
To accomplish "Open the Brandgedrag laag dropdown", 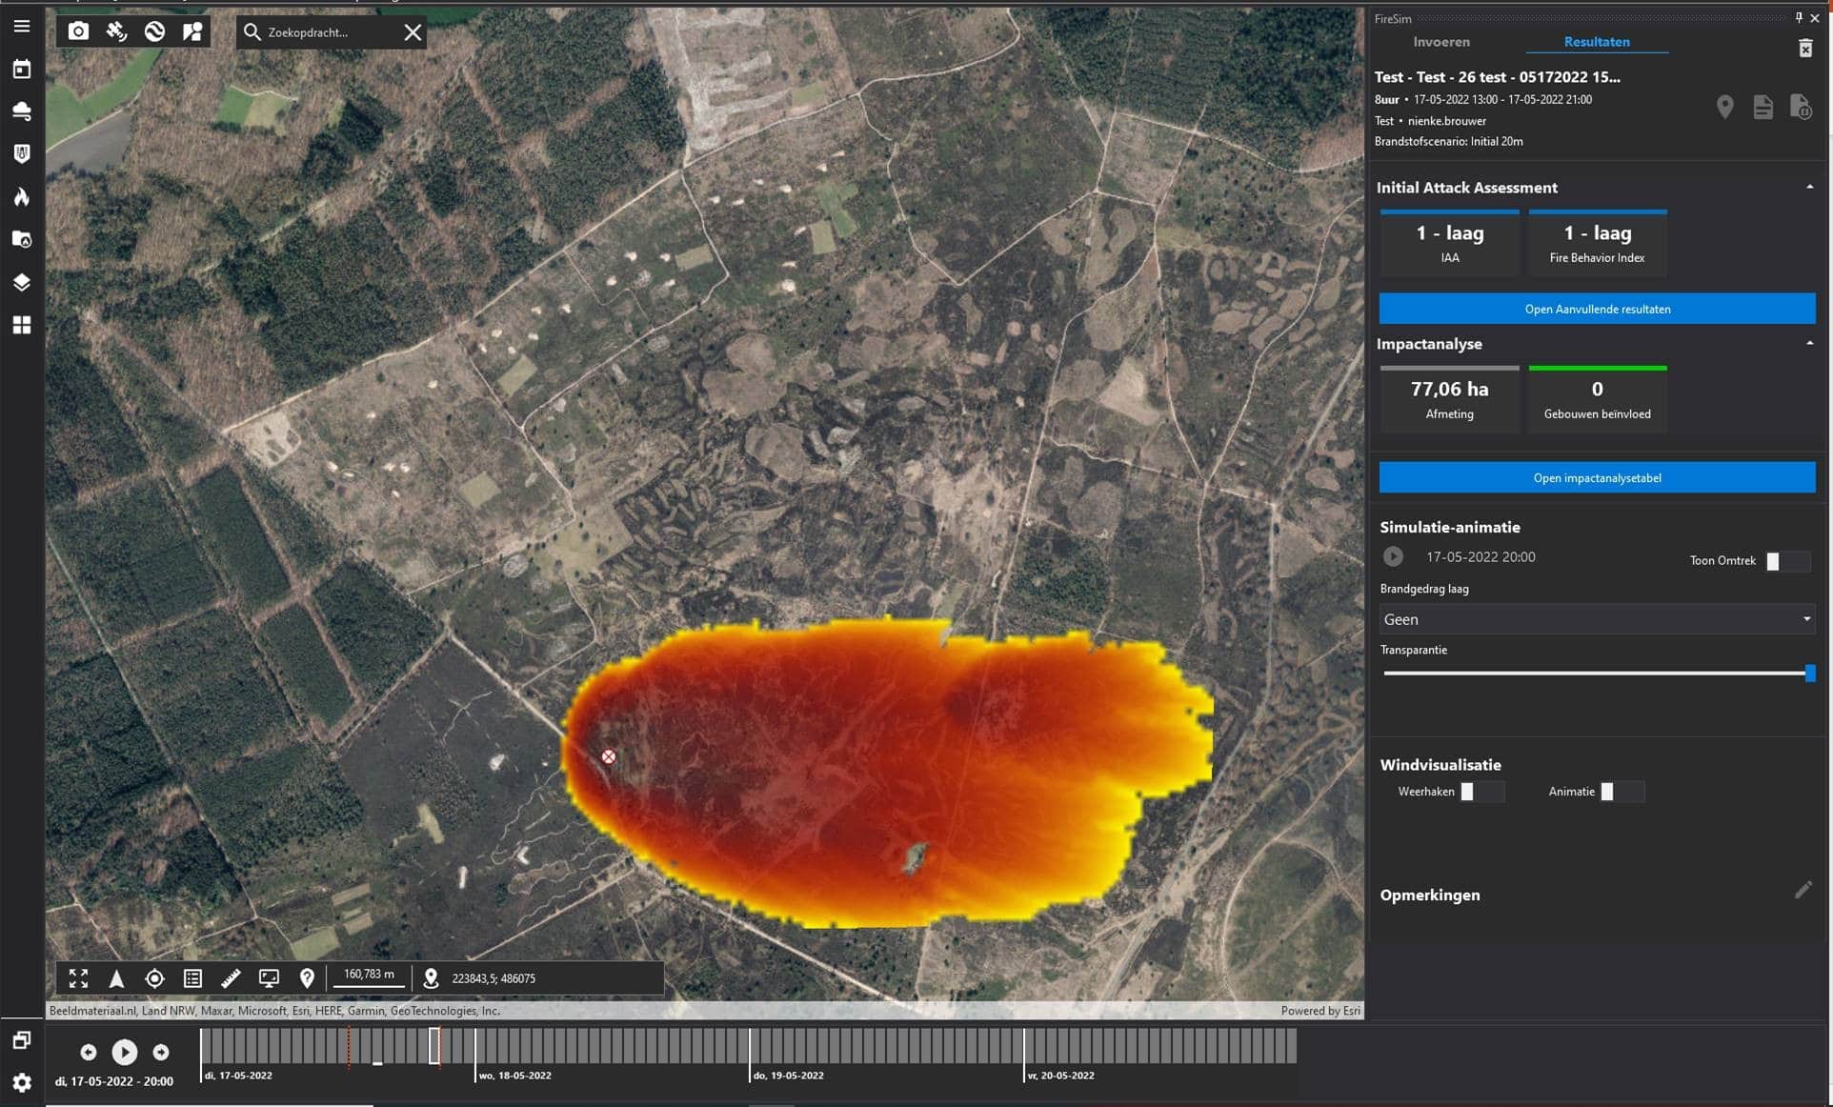I will 1597,619.
